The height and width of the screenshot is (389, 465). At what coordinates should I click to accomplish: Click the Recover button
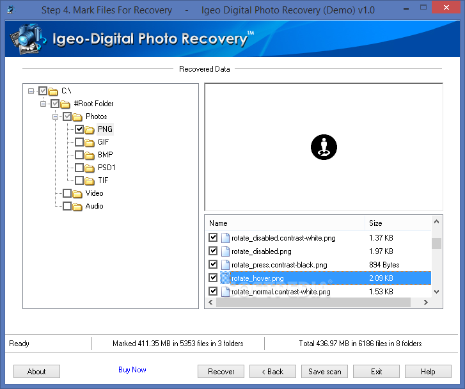coord(221,372)
